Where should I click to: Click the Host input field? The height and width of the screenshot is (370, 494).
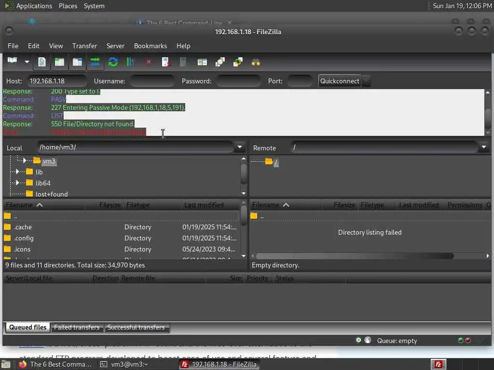pyautogui.click(x=57, y=81)
